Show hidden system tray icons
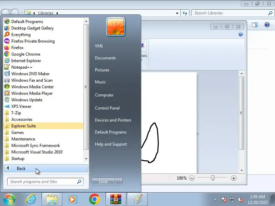This screenshot has width=275, height=206. (216, 199)
